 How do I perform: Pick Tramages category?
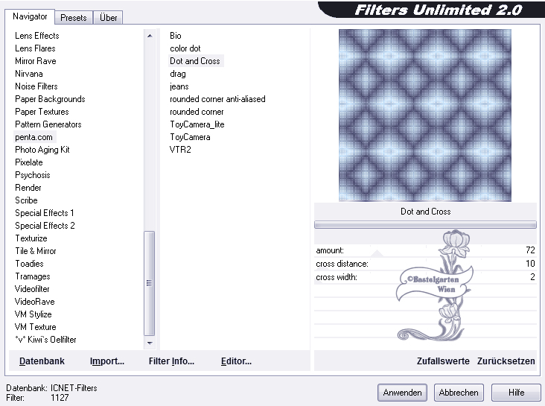[x=32, y=276]
